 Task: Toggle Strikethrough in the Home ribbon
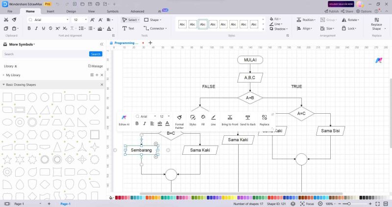pos(50,28)
